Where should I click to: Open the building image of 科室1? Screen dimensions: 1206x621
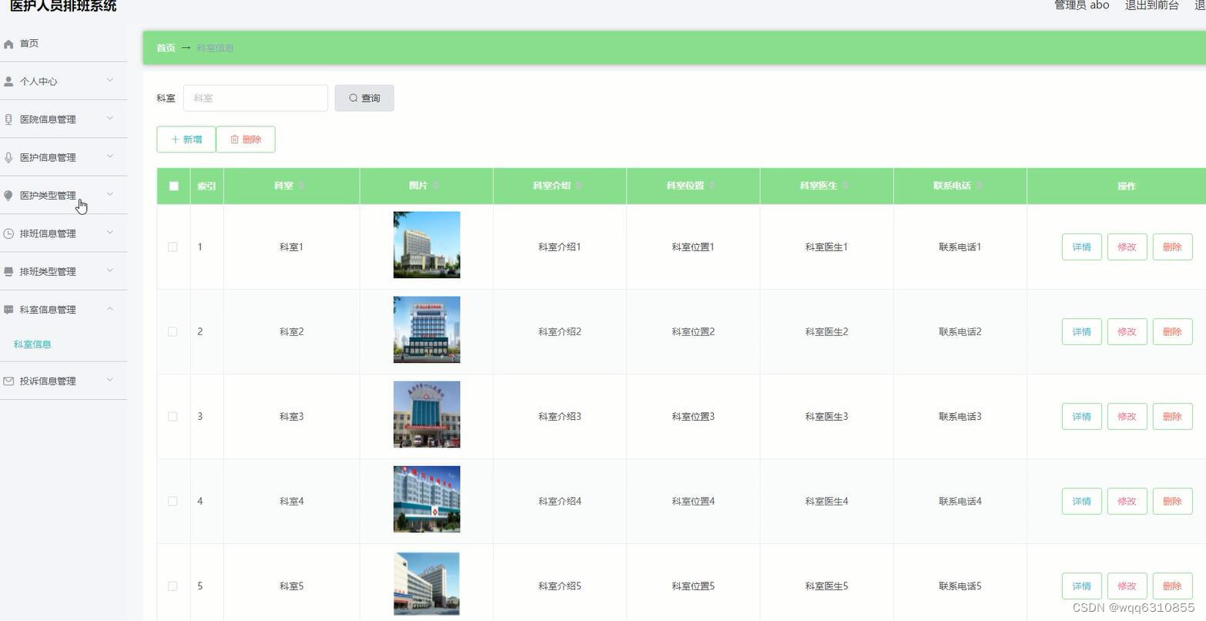point(427,245)
